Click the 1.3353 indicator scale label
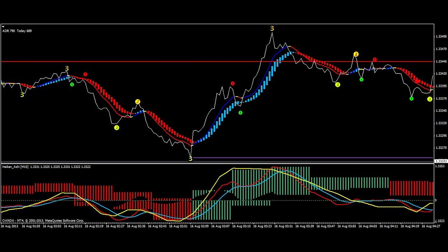The height and width of the screenshot is (252, 448). tap(441, 166)
